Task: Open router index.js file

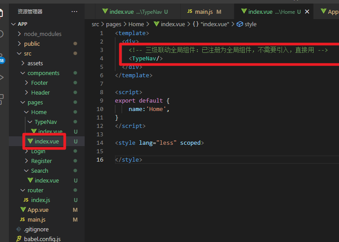Action: coord(41,200)
